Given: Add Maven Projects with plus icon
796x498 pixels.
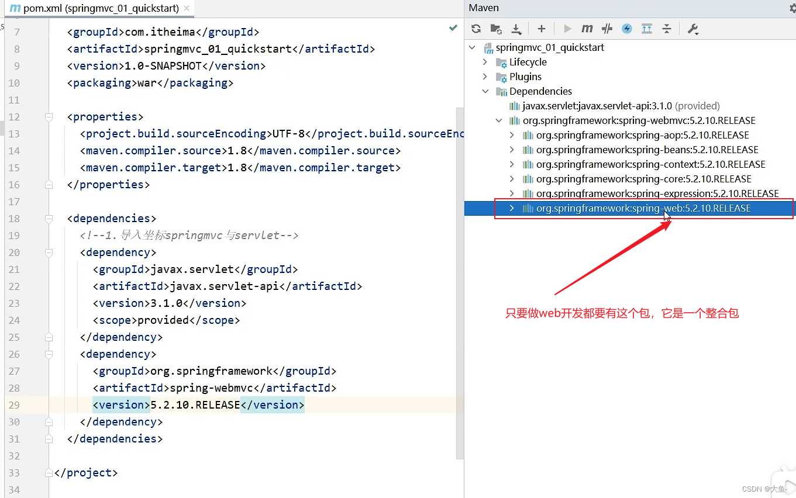Looking at the screenshot, I should coord(542,29).
